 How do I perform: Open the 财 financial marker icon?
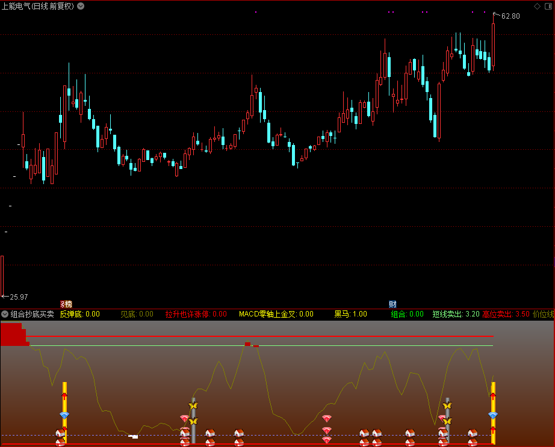pos(392,304)
